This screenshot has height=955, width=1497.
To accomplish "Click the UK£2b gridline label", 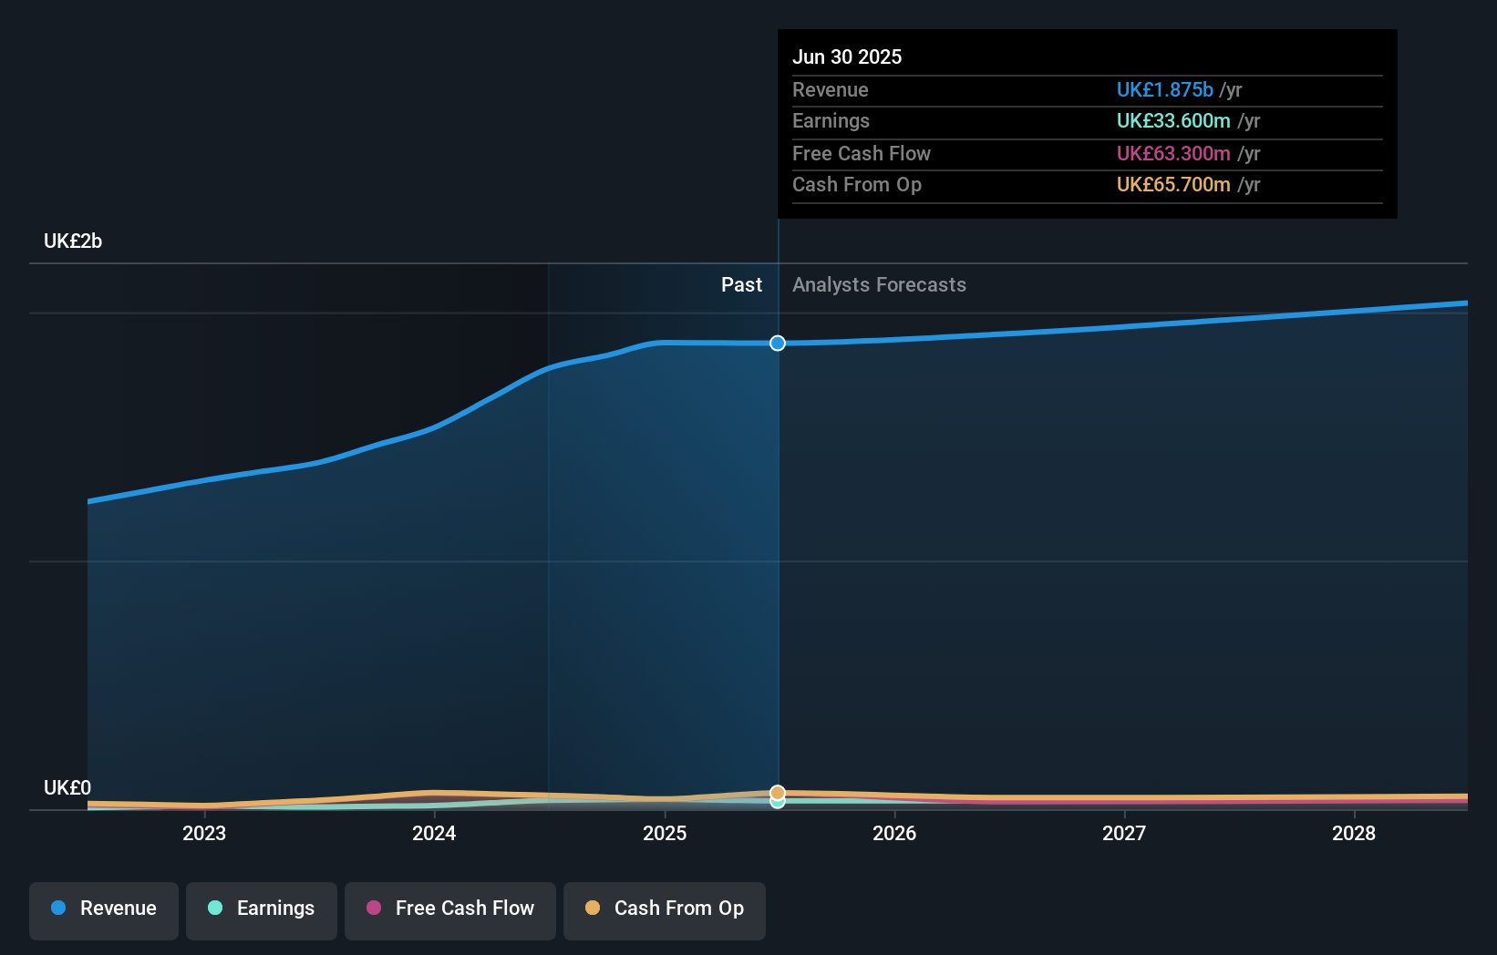I will click(x=73, y=241).
